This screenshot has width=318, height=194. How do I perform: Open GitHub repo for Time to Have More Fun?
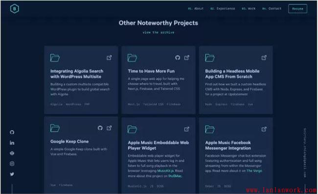coord(178,58)
